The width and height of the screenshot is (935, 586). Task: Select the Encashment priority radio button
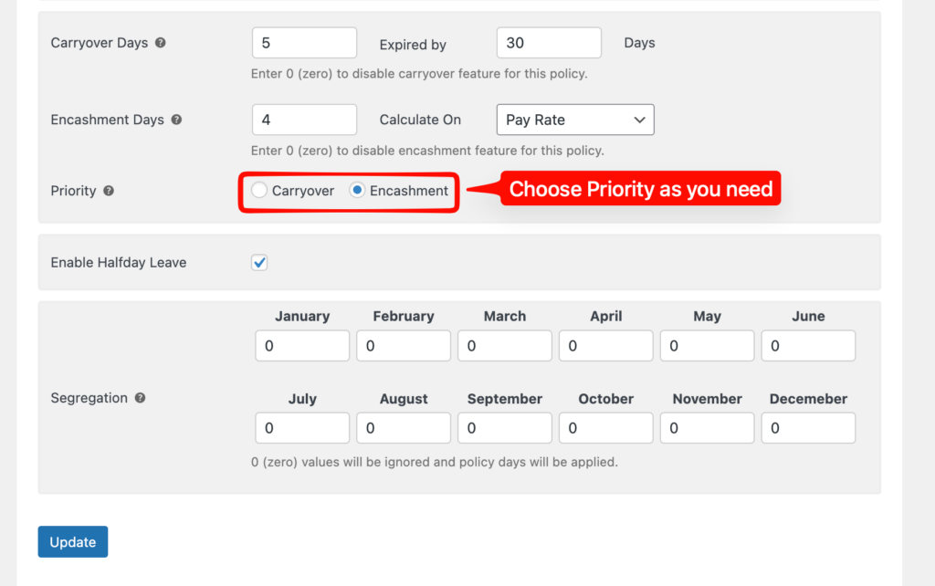tap(358, 191)
